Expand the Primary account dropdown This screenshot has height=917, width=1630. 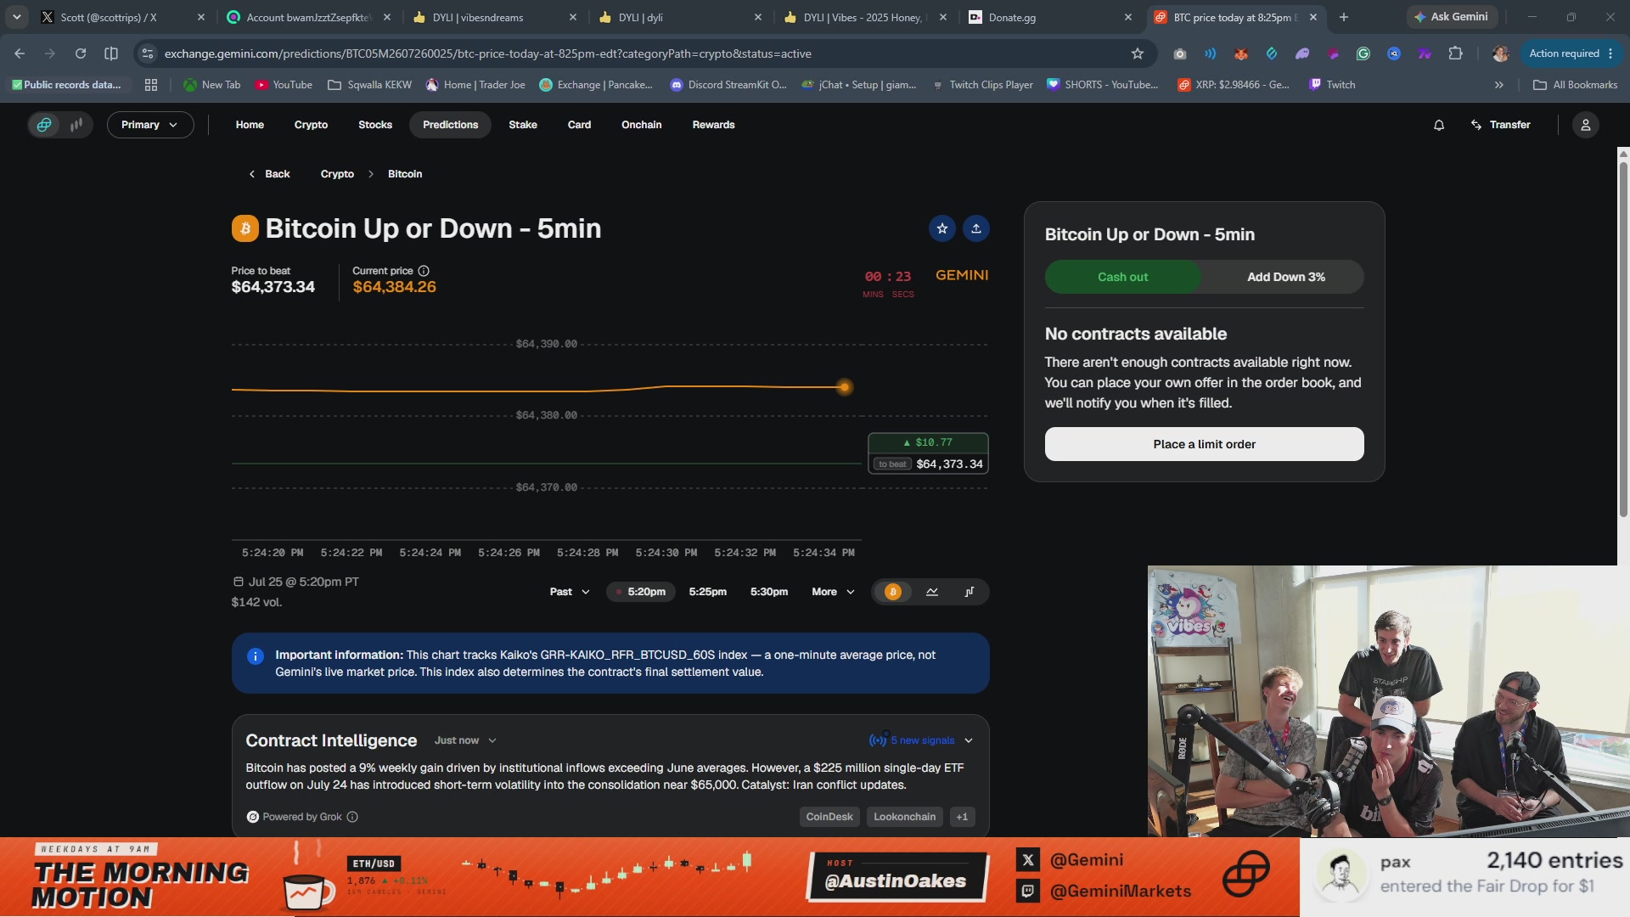[x=150, y=125]
